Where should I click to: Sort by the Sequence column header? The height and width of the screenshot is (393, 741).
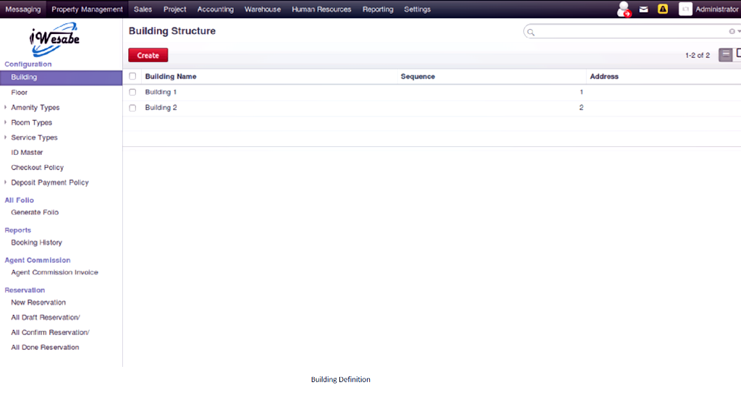coord(418,77)
